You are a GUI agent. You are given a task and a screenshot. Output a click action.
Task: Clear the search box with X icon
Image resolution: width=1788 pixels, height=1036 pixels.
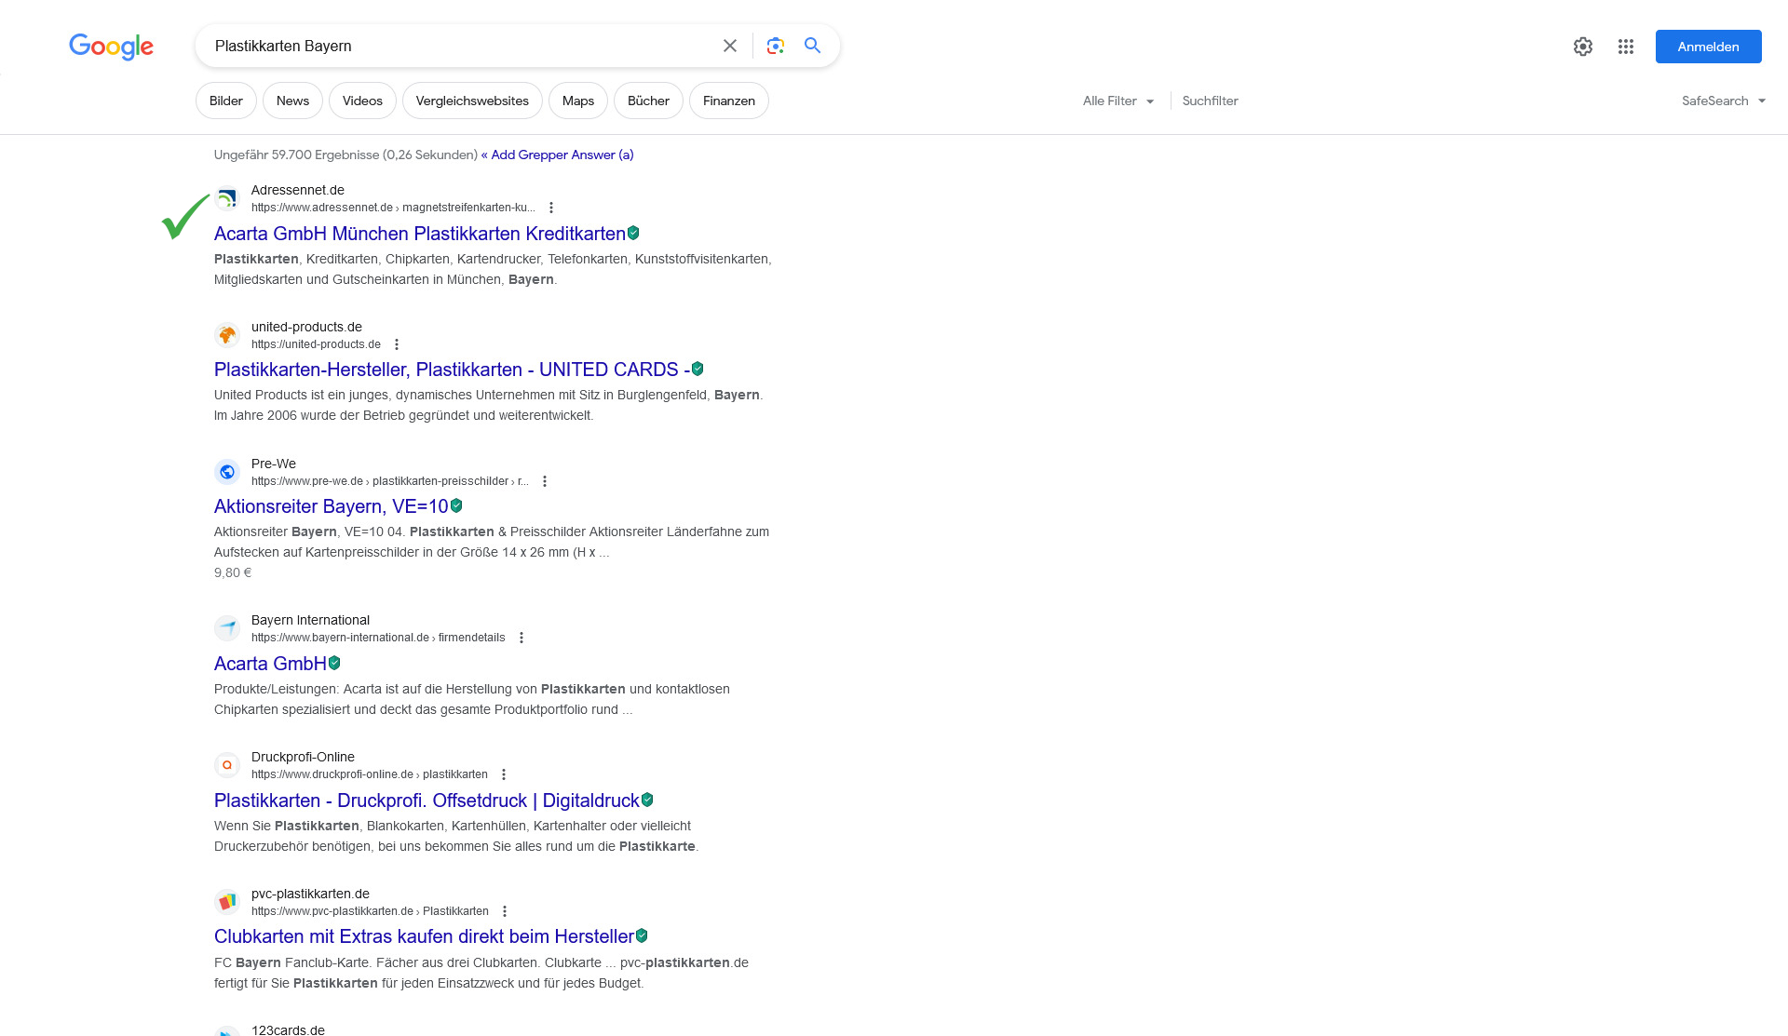[730, 46]
